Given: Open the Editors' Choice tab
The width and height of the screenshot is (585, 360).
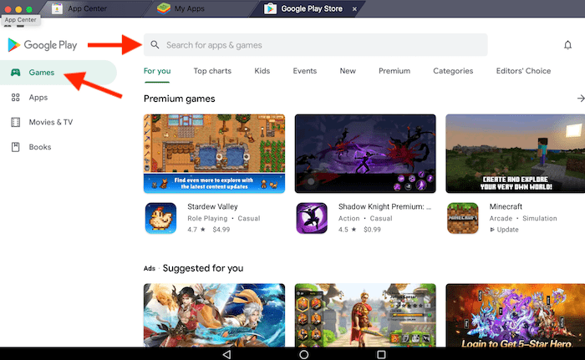Looking at the screenshot, I should coord(523,71).
